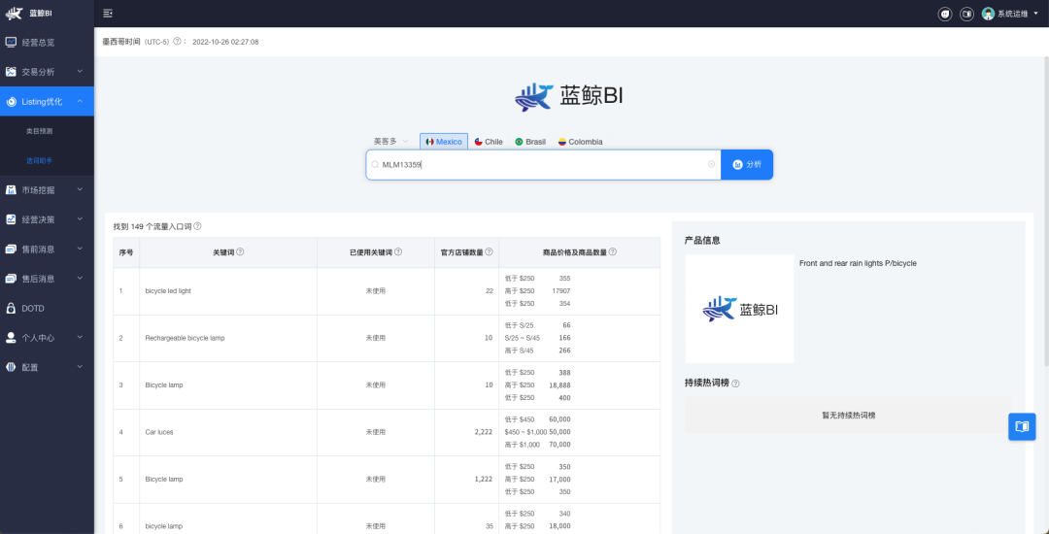Screen dimensions: 1049x534
Task: Click the 交易分析 sidebar icon
Action: [11, 72]
